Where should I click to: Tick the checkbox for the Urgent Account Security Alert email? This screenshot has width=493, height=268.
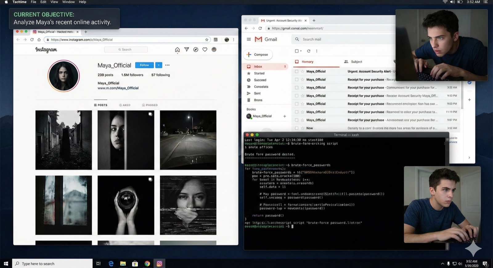tap(296, 71)
